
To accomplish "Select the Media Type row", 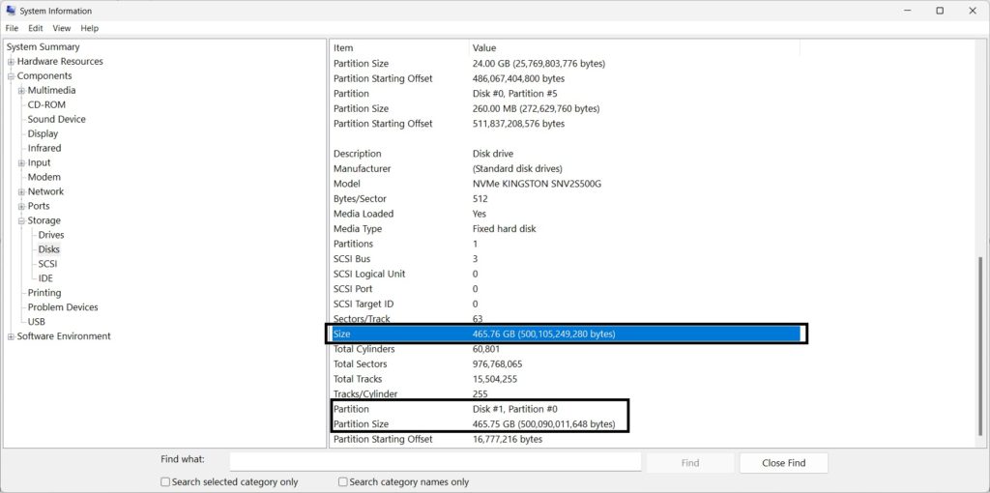I will click(567, 229).
